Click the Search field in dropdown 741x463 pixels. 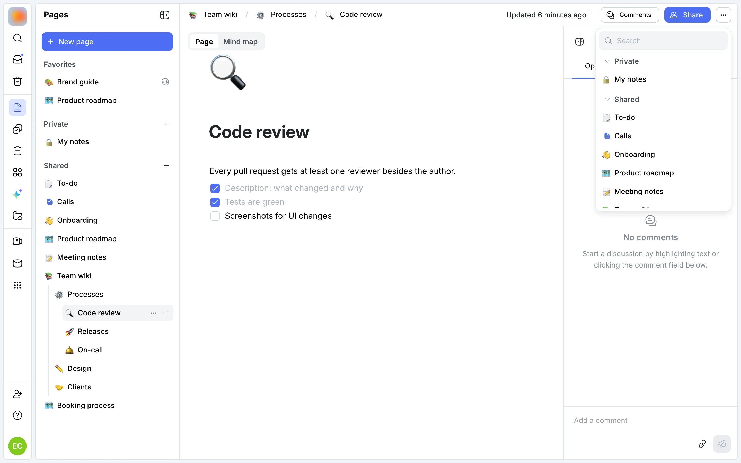coord(663,41)
